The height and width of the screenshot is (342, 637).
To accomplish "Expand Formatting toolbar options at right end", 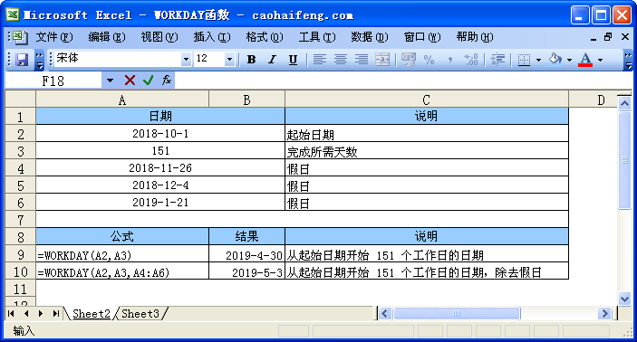I will tap(628, 60).
